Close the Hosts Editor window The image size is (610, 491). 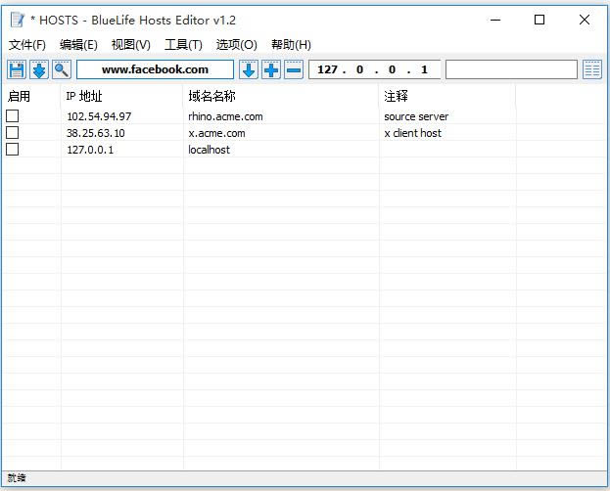584,20
